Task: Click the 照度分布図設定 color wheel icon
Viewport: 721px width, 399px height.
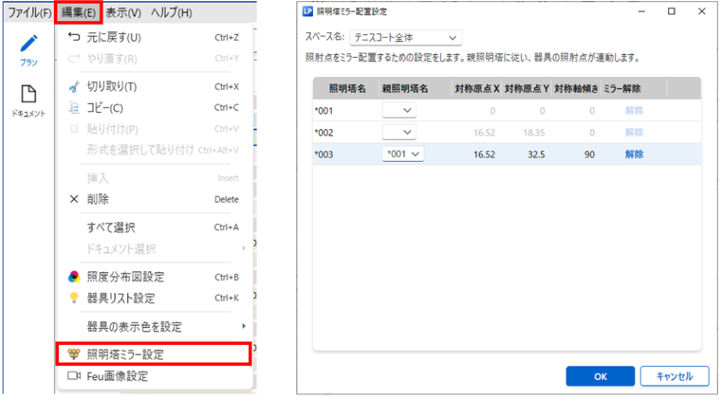Action: point(75,277)
